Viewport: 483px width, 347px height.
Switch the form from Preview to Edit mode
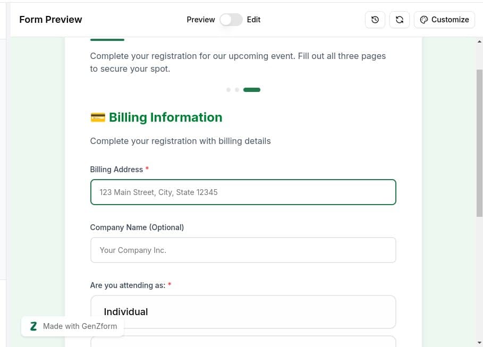[231, 19]
